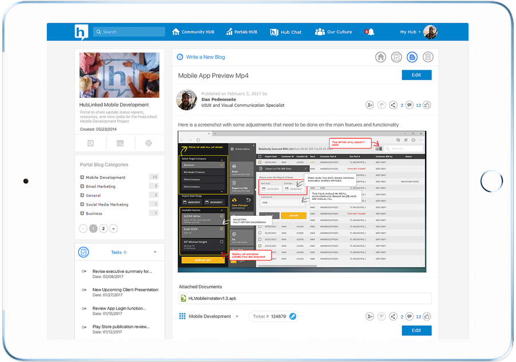Select categories page 1
Screen dimensions: 516x362
pyautogui.click(x=93, y=228)
